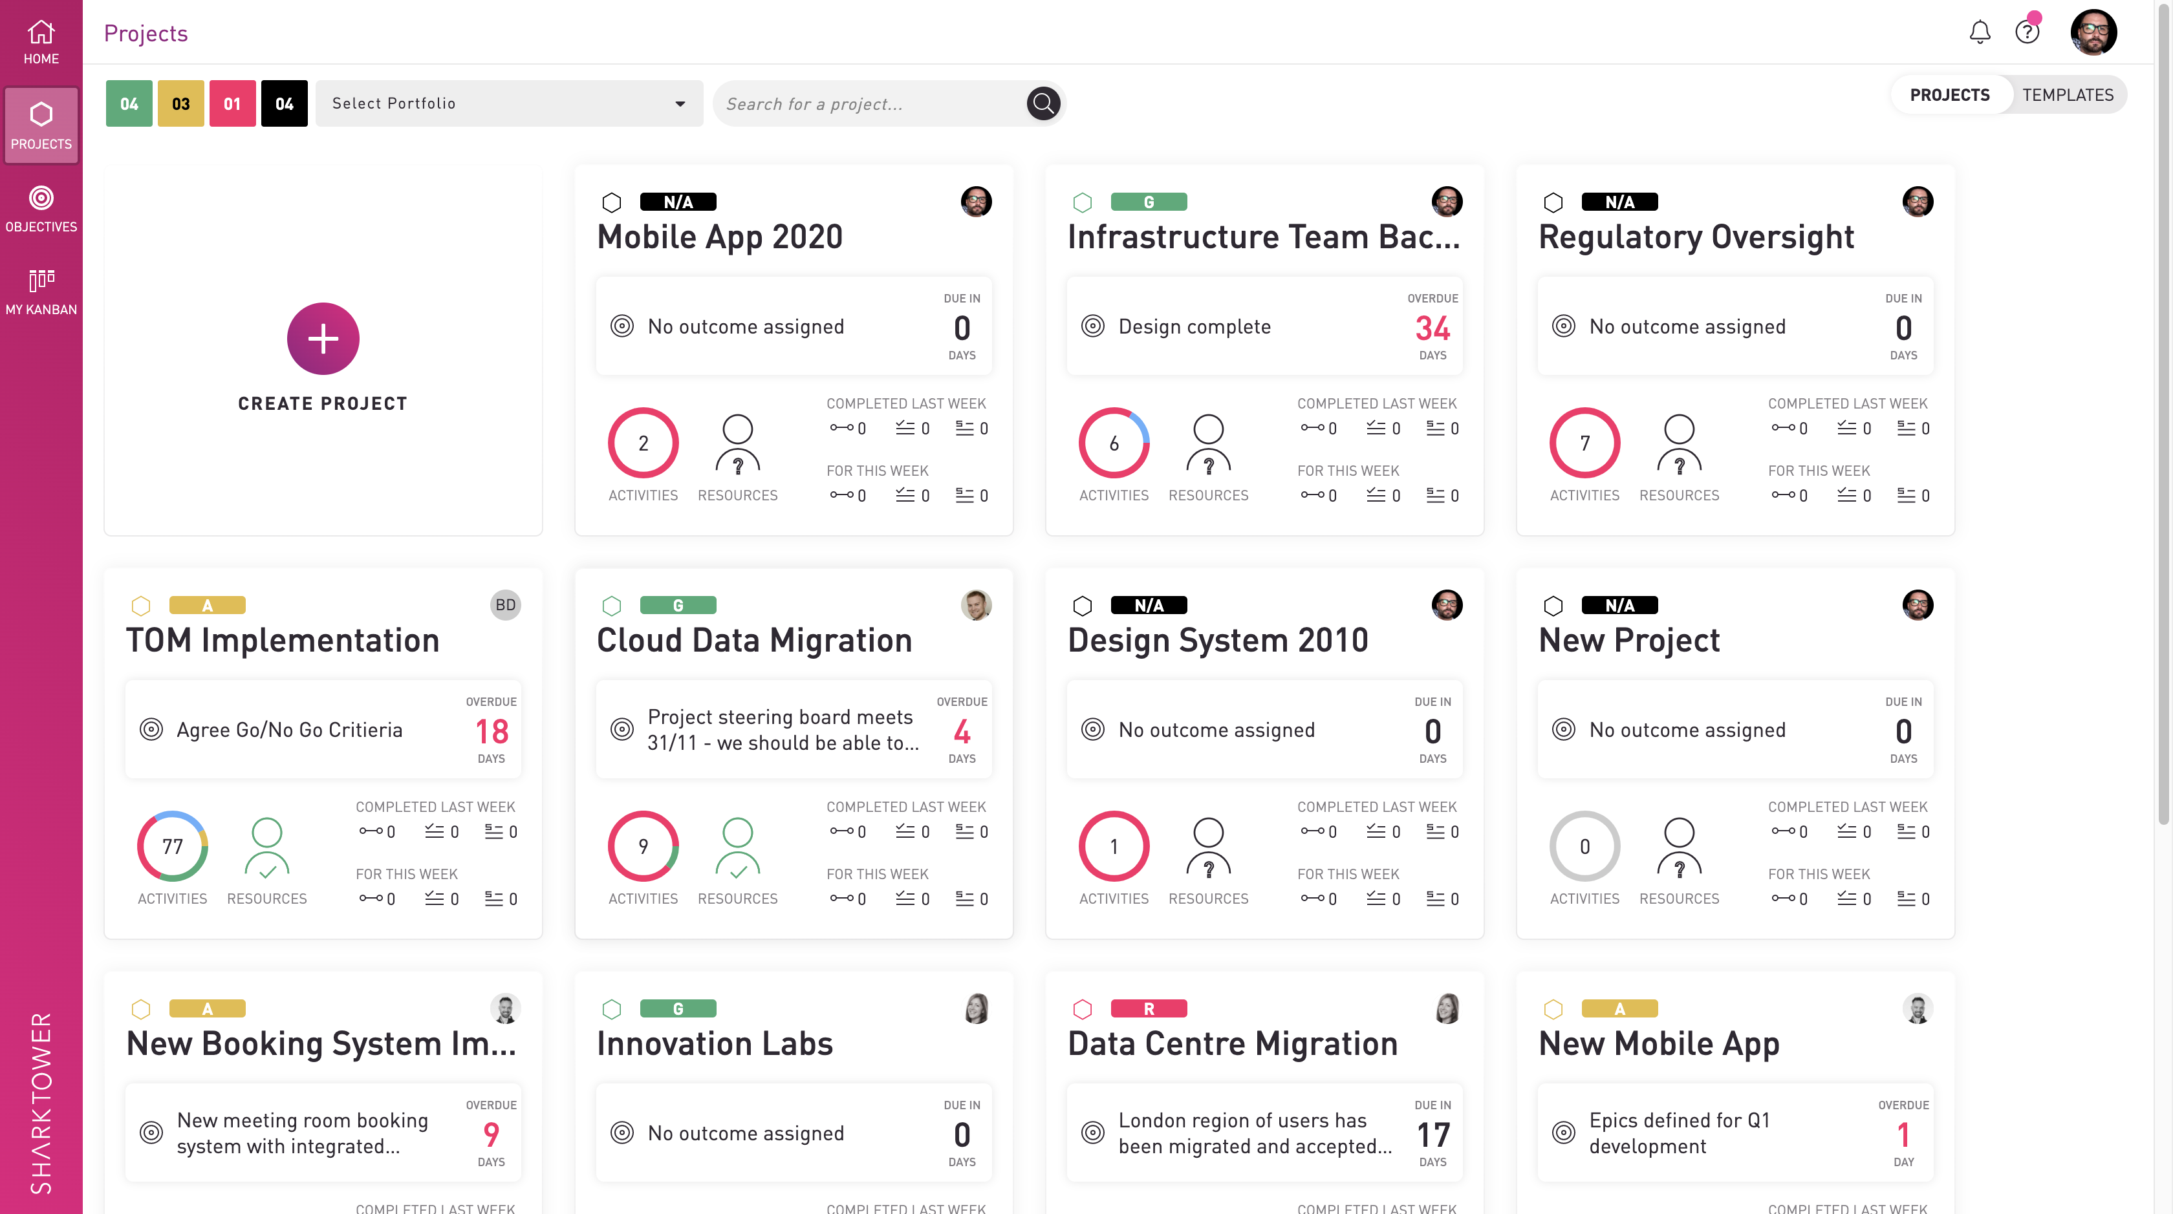This screenshot has width=2173, height=1214.
Task: Open user profile avatar menu
Action: click(2093, 32)
